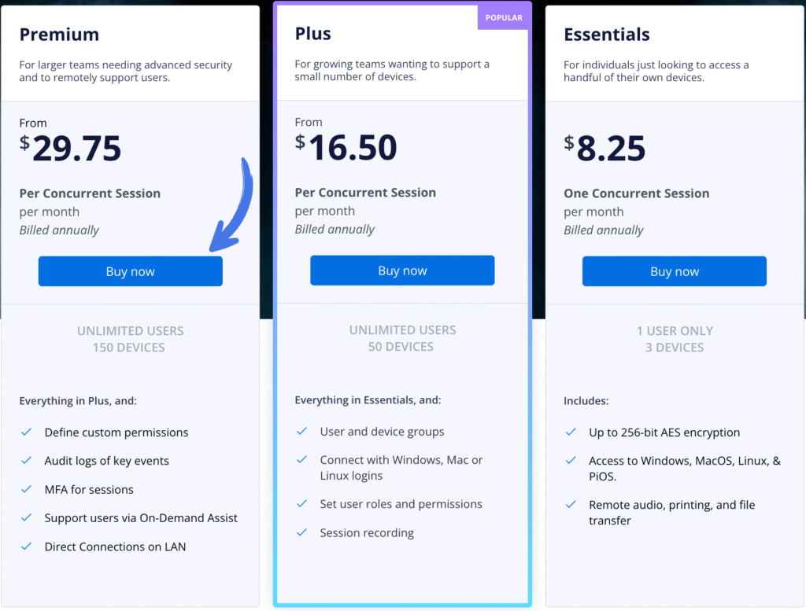The width and height of the screenshot is (806, 611).
Task: Select the Essentials plan heading
Action: tap(607, 35)
